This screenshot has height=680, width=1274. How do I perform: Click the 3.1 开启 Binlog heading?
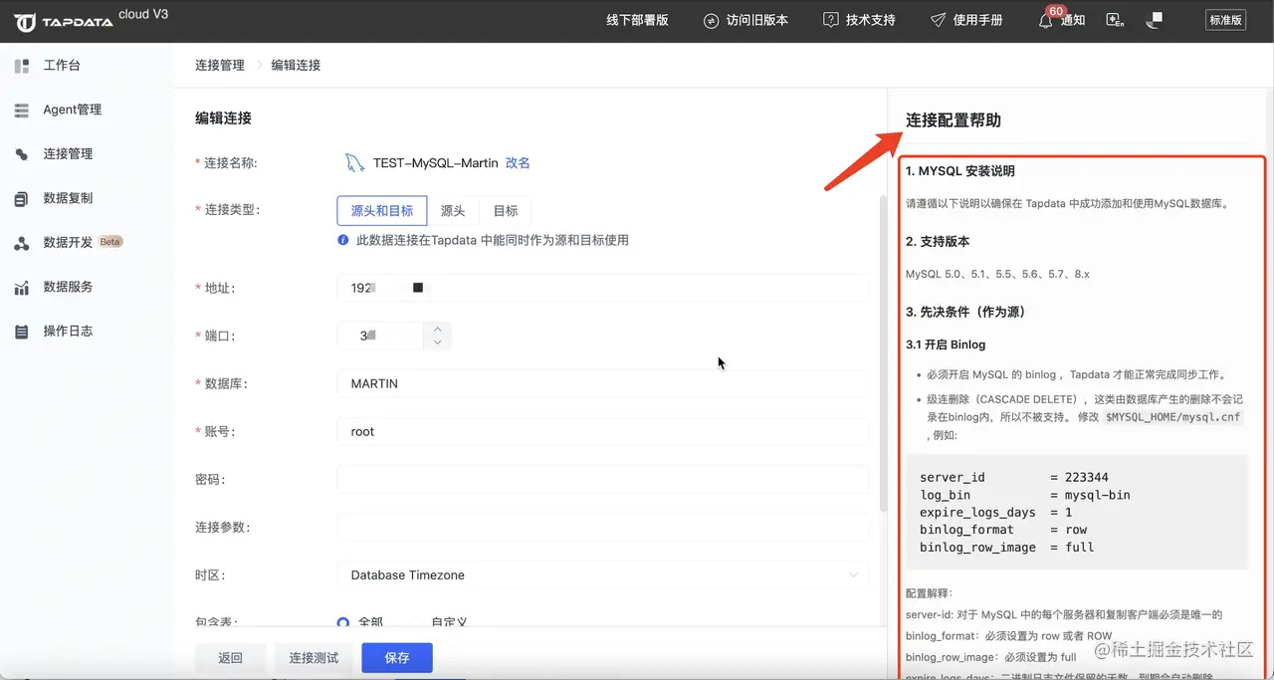point(946,344)
